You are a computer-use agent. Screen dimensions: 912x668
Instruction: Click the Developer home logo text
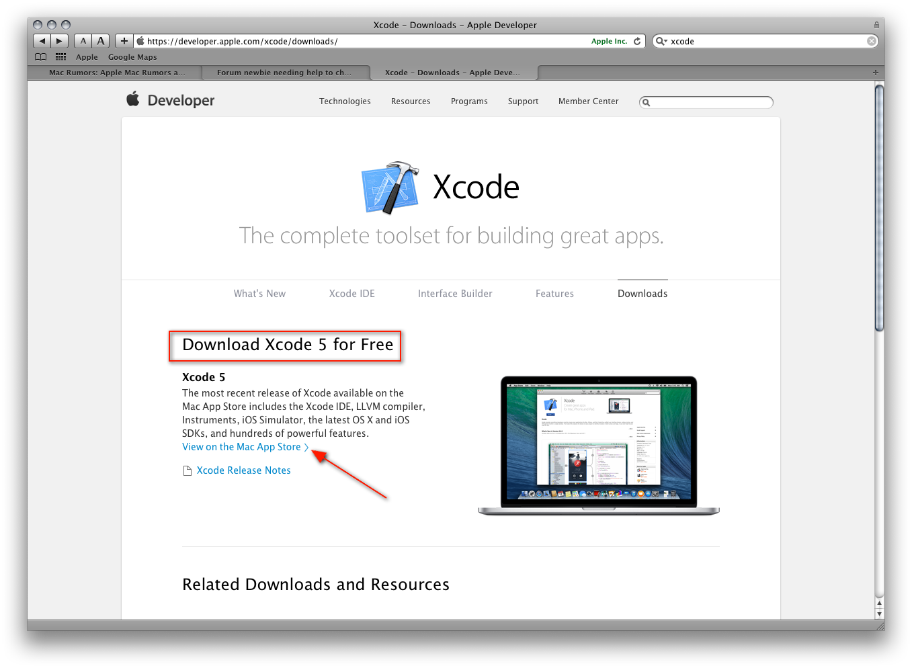(181, 100)
